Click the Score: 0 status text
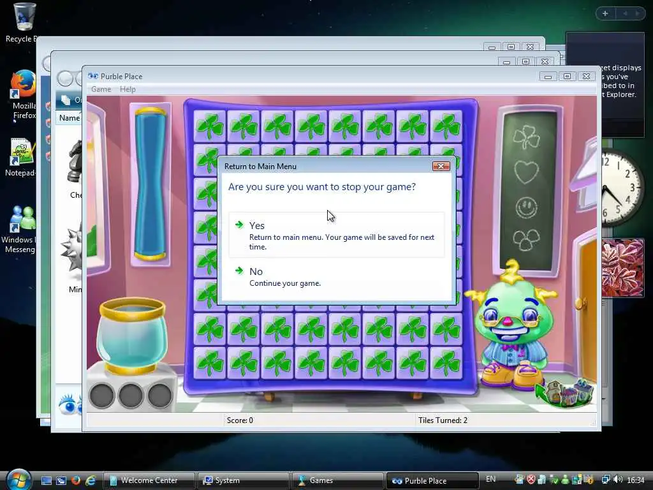 [240, 420]
